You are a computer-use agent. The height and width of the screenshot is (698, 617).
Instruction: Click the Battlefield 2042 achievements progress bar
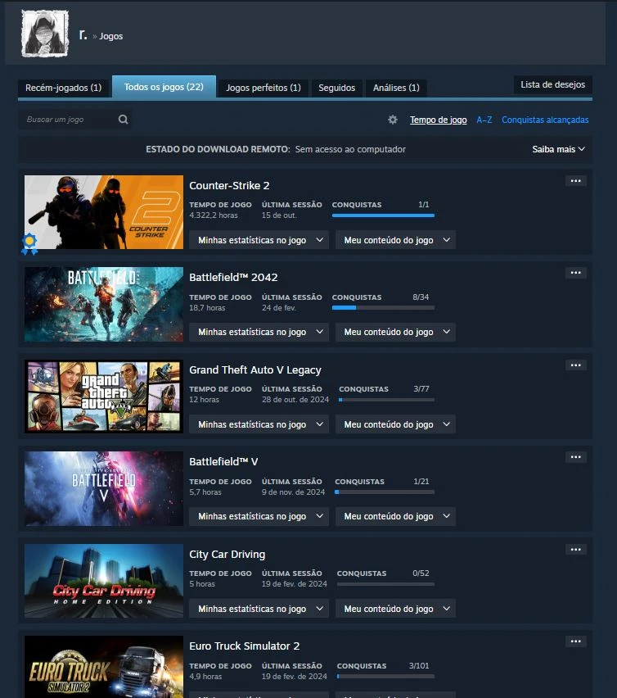pyautogui.click(x=383, y=307)
